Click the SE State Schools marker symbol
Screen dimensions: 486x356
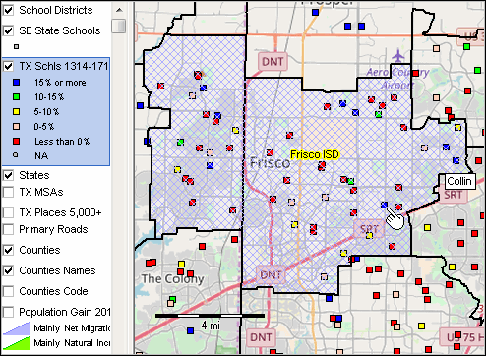pos(16,47)
